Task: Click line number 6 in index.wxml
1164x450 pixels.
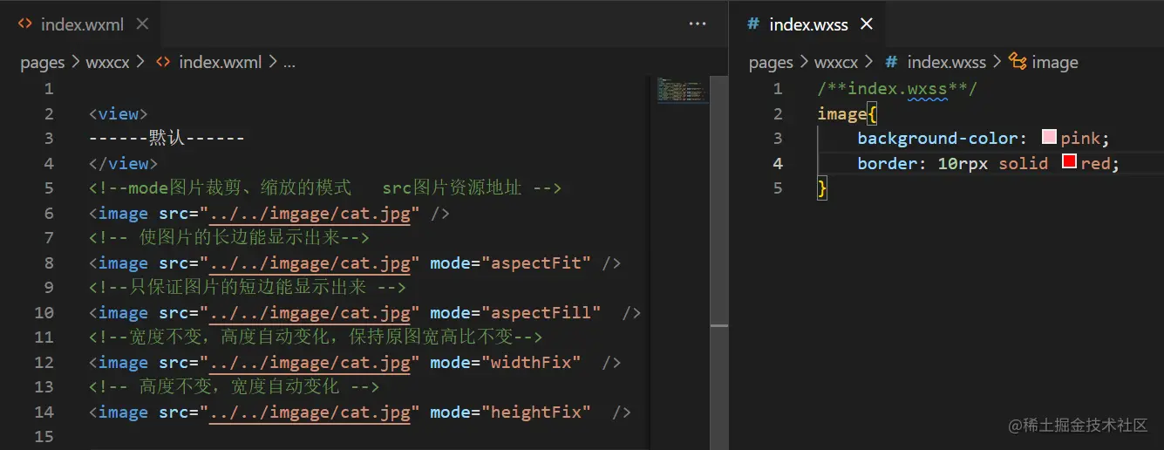Action: (49, 213)
